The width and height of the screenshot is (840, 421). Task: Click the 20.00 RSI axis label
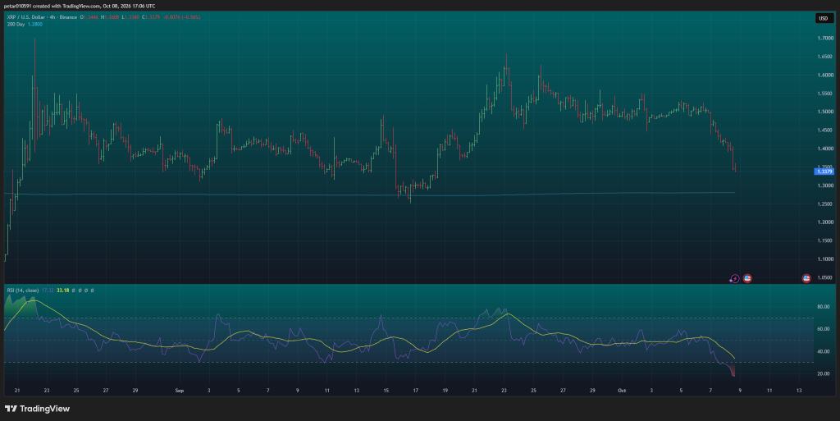[824, 374]
